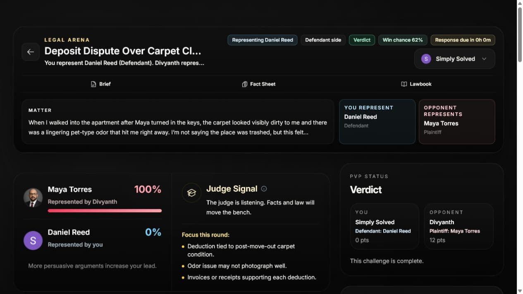
Task: Click Daniel Reed's purple S avatar
Action: 33,240
